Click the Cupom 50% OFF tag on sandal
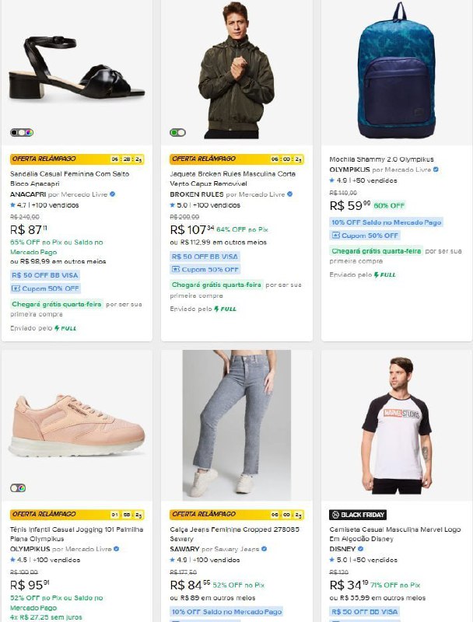The height and width of the screenshot is (622, 473). 45,288
